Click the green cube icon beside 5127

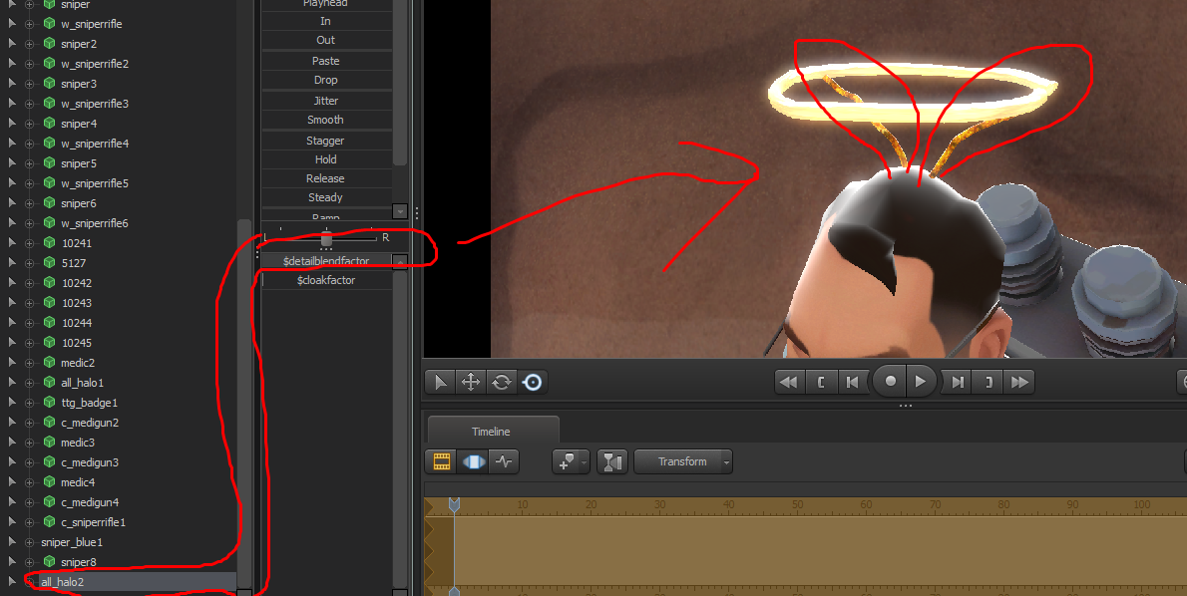[49, 262]
